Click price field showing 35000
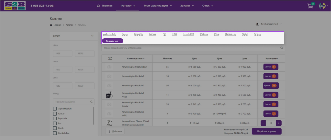331x140 pixels. pos(85,86)
